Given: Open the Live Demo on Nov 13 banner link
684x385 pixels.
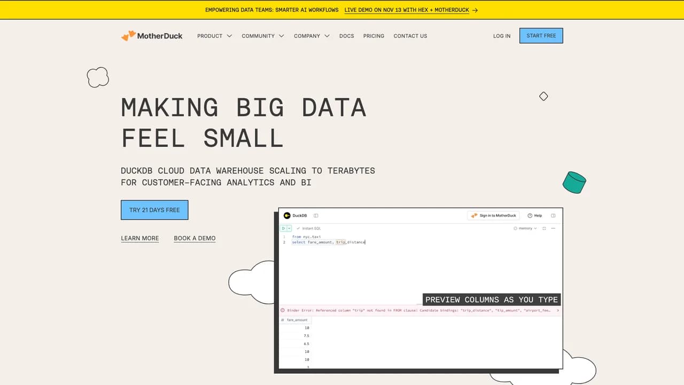Looking at the screenshot, I should (x=411, y=10).
